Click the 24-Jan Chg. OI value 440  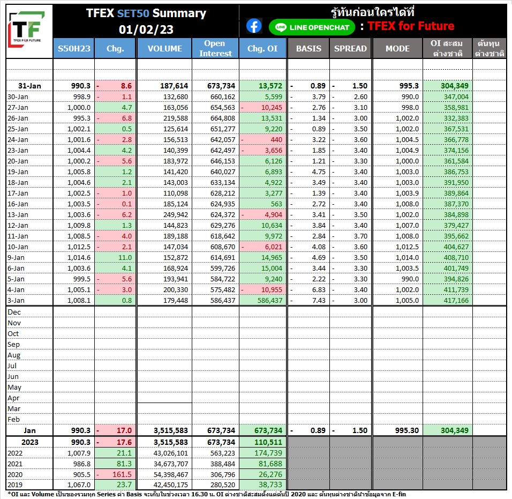[x=276, y=140]
